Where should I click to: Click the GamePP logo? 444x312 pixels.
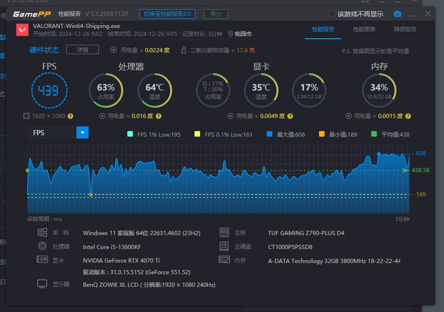32,14
